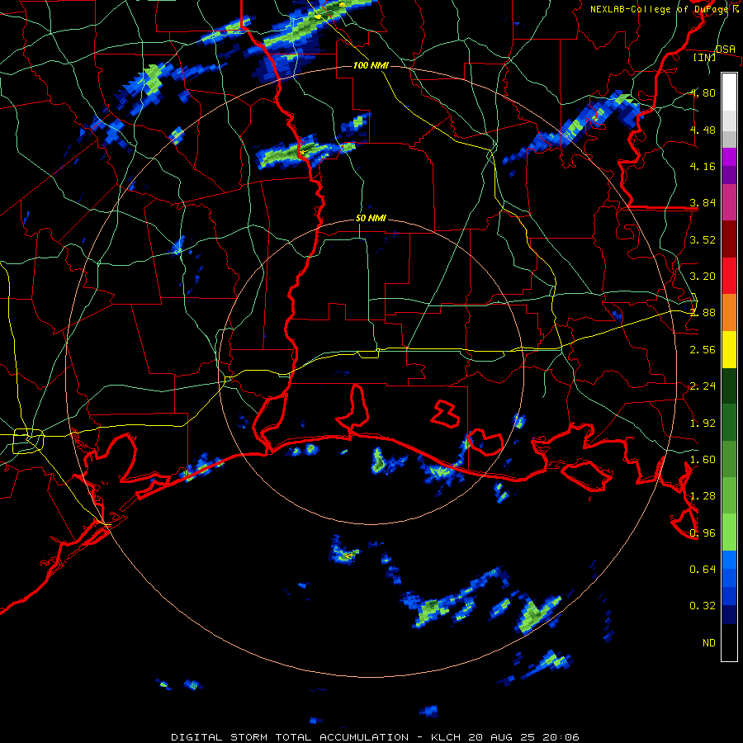Viewport: 743px width, 743px height.
Task: Click the navy legend swatch above ND
Action: pyautogui.click(x=729, y=614)
